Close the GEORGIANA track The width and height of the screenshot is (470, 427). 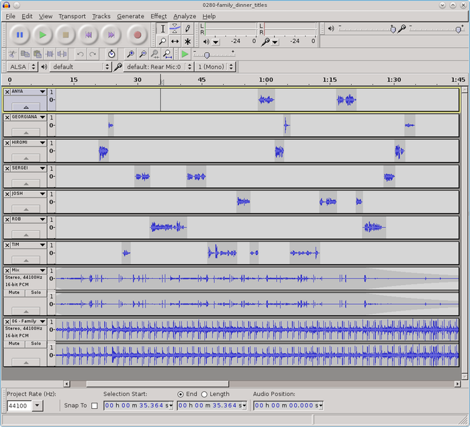[x=7, y=118]
